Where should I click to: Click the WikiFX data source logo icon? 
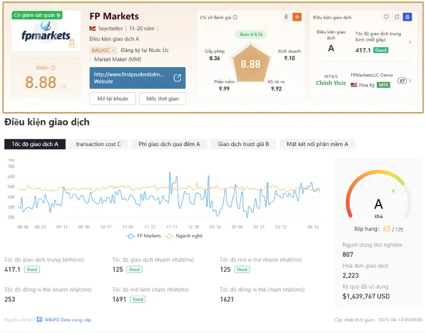(39, 319)
